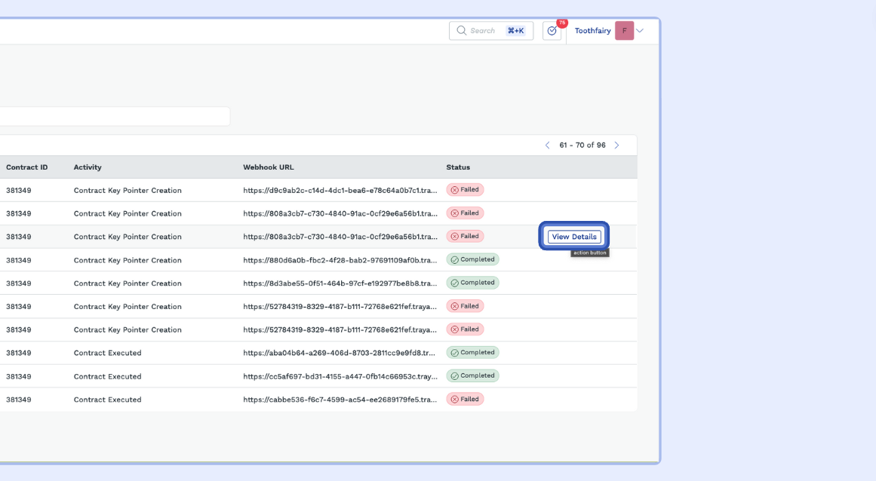Expand the Toothfairy account dropdown chevron

[640, 31]
